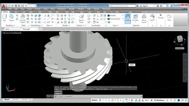Open the Layers panel button
Image resolution: width=189 pixels, height=106 pixels.
coord(152,18)
